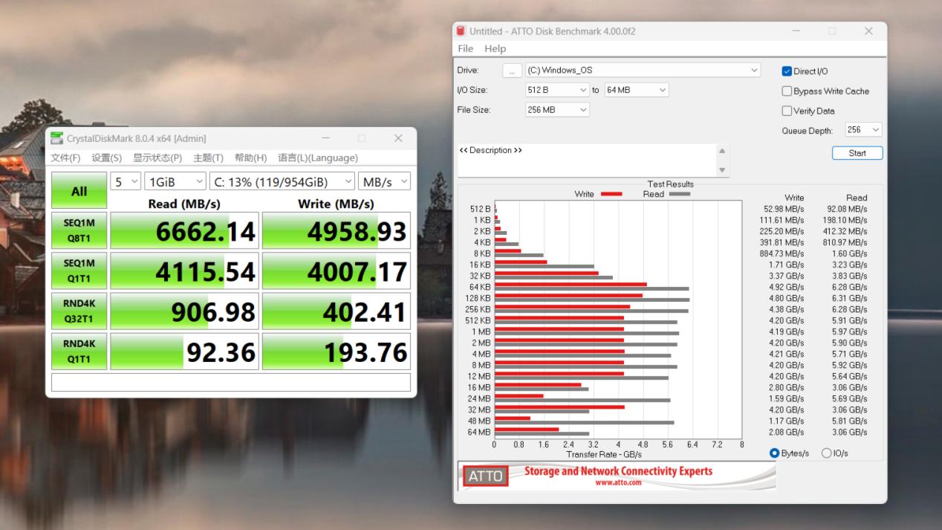
Task: Click the SEQ1M Q8T1 write result 4958.93
Action: click(x=336, y=230)
